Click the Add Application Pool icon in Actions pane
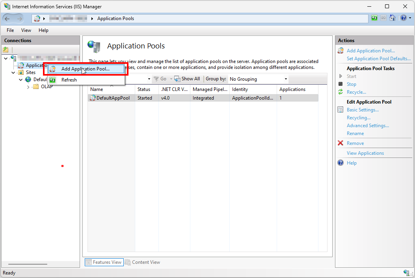 click(341, 50)
